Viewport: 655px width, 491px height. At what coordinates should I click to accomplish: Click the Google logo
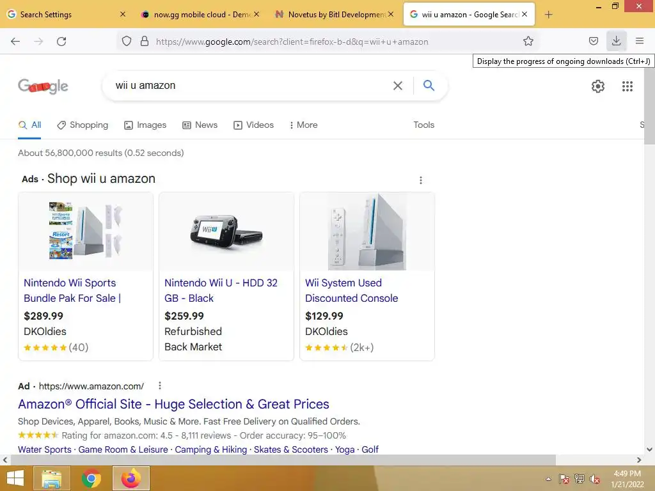pyautogui.click(x=43, y=86)
